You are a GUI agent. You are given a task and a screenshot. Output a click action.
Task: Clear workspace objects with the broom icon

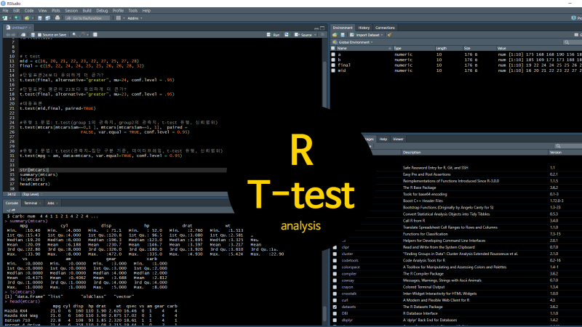pyautogui.click(x=389, y=35)
